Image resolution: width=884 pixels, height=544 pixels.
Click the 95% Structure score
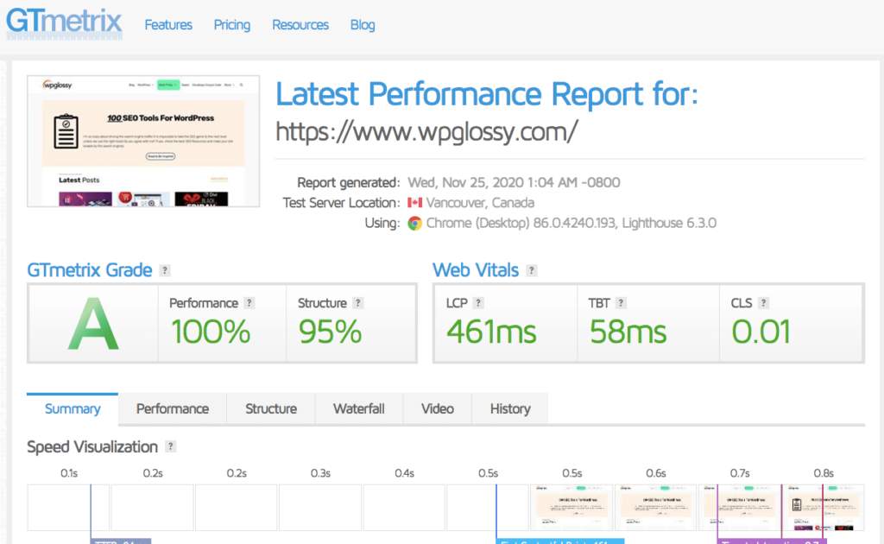(330, 332)
